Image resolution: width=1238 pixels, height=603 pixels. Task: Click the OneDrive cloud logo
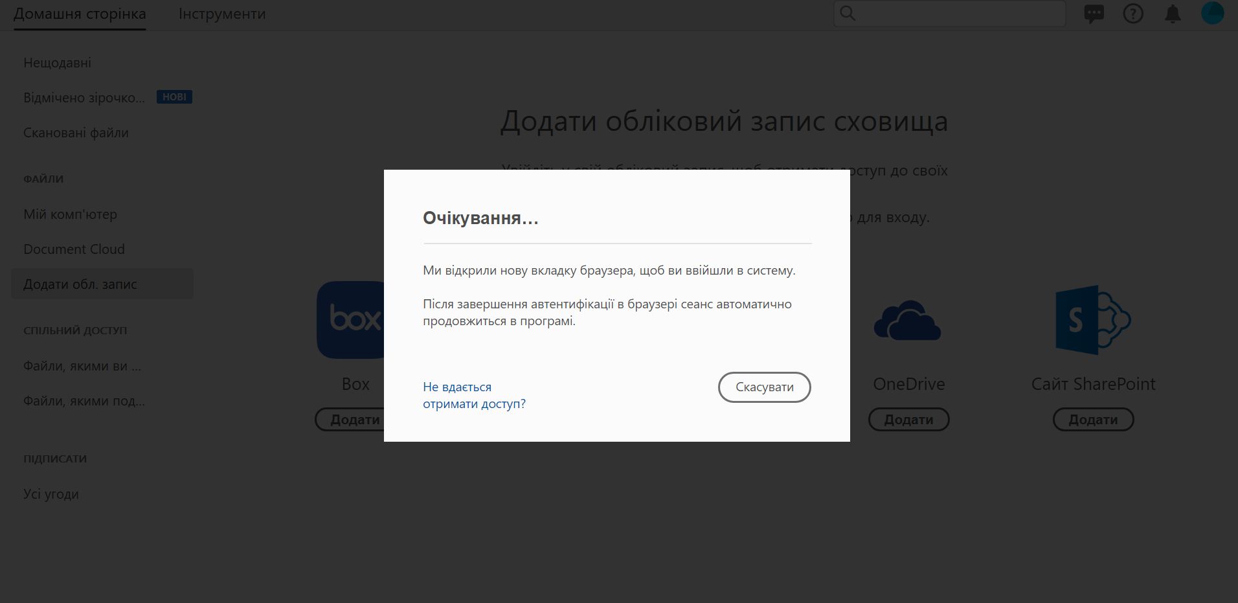pyautogui.click(x=908, y=320)
